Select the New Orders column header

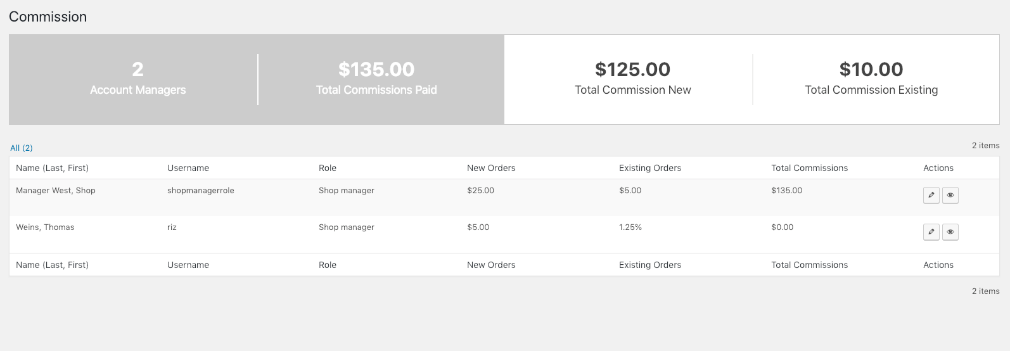tap(491, 168)
